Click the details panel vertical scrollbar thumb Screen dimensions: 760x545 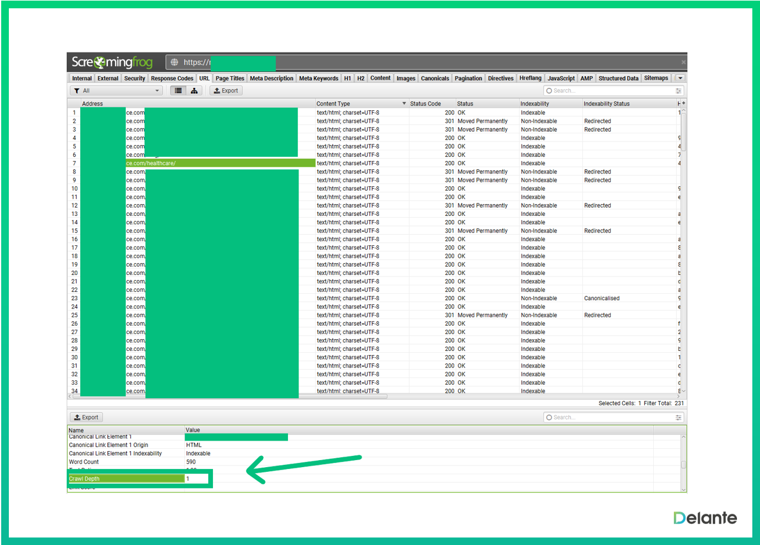coord(684,465)
